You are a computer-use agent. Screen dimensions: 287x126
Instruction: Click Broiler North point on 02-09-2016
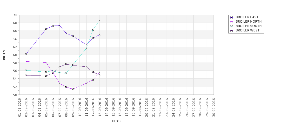(26, 62)
